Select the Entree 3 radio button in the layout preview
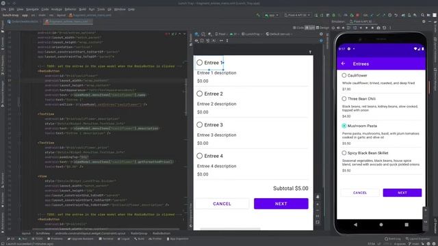This screenshot has height=246, width=438. [x=199, y=124]
